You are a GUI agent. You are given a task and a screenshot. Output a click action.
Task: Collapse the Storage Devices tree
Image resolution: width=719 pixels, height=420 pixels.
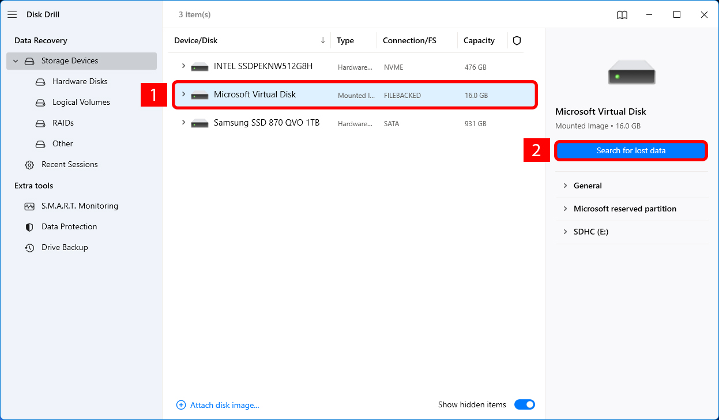pyautogui.click(x=15, y=60)
